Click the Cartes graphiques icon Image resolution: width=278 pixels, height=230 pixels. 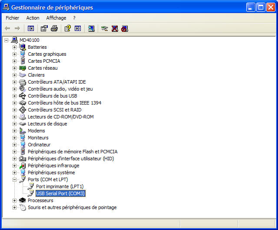[x=23, y=54]
